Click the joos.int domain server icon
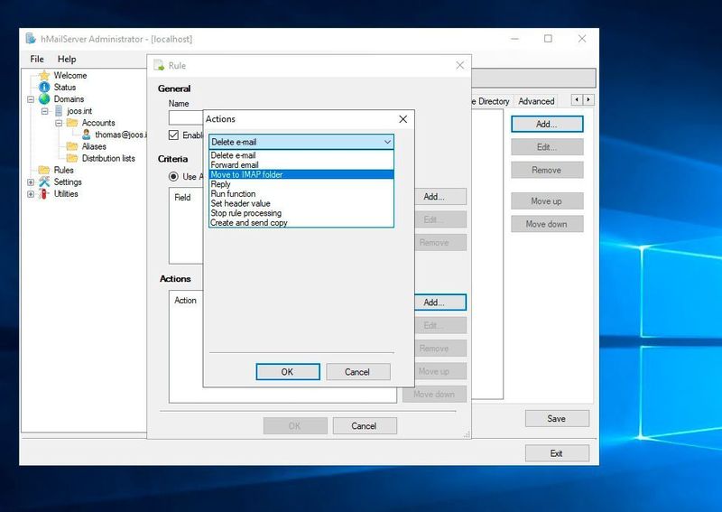The width and height of the screenshot is (722, 512). click(59, 110)
